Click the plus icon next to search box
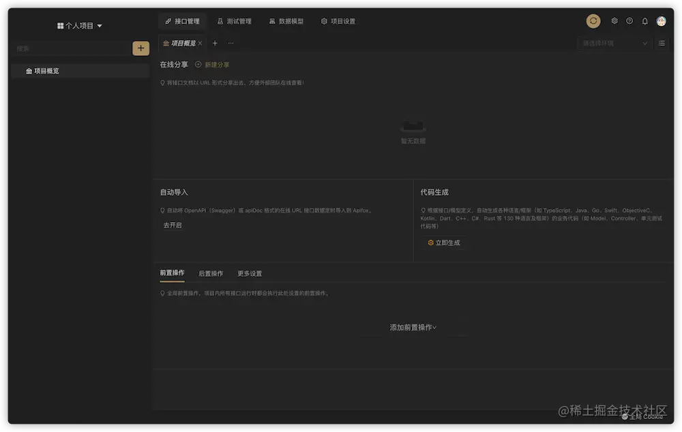Viewport: 682px width, 432px height. pos(140,48)
